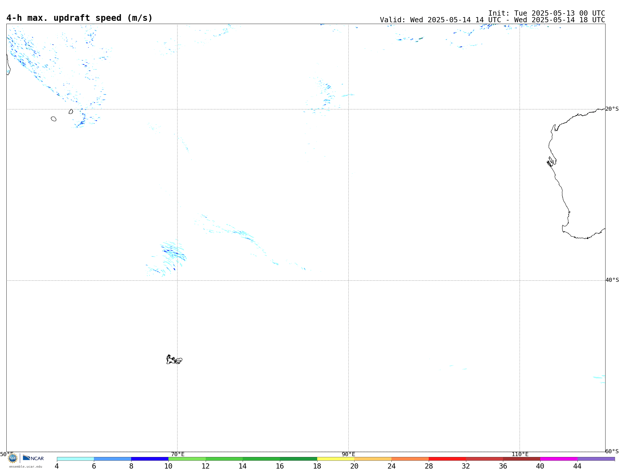The image size is (624, 470).
Task: Click the Mauritius island outline
Action: [71, 112]
